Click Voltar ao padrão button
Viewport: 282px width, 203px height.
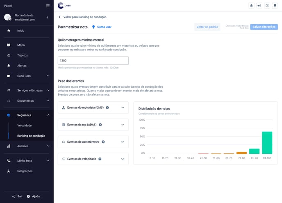pos(207,27)
